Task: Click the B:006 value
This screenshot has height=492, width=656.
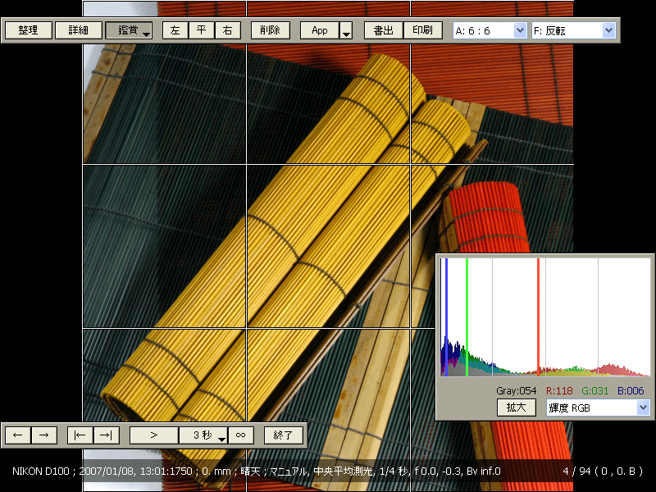Action: [x=631, y=391]
